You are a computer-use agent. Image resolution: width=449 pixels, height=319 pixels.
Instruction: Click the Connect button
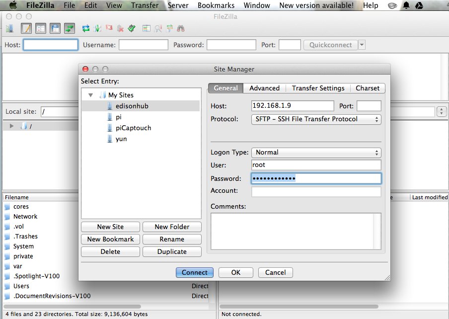pos(195,273)
